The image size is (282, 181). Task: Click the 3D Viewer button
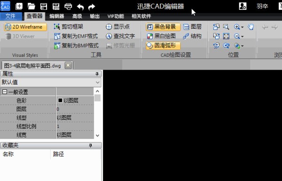tap(20, 36)
